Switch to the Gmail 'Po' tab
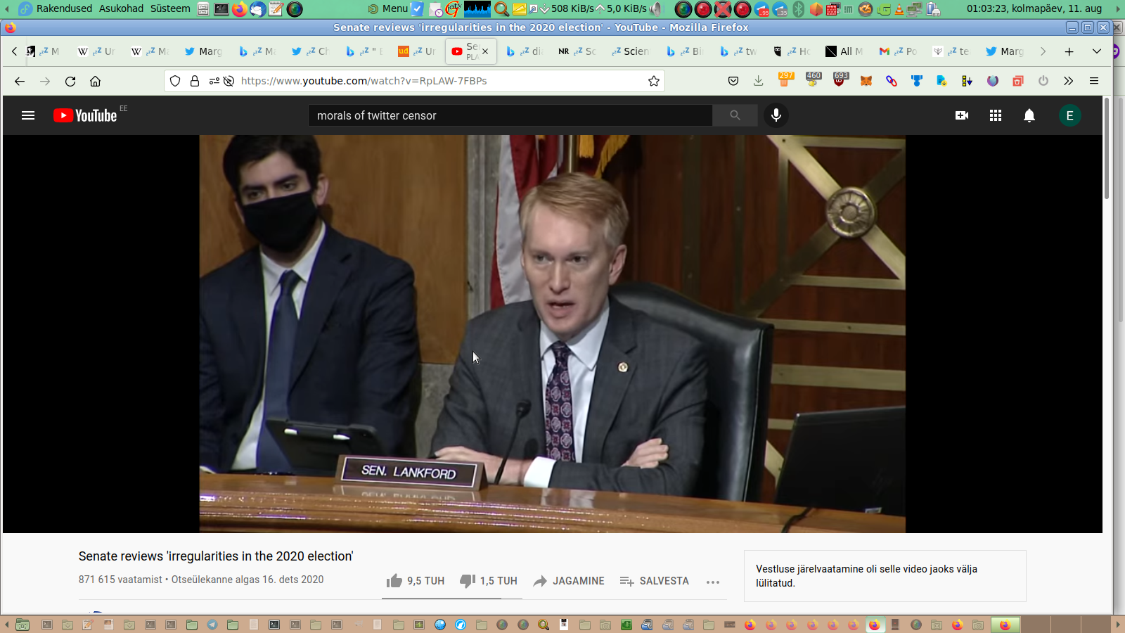The width and height of the screenshot is (1125, 633). tap(898, 51)
